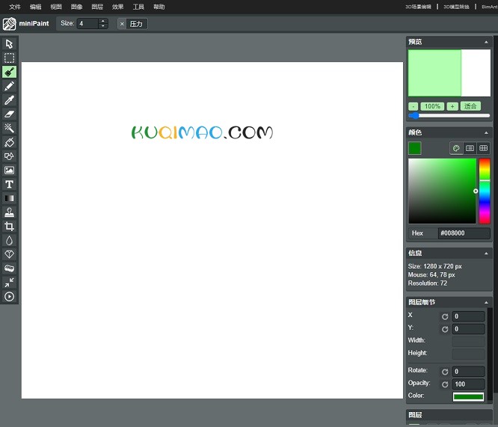
Task: Switch to color palette picker view
Action: pos(456,148)
